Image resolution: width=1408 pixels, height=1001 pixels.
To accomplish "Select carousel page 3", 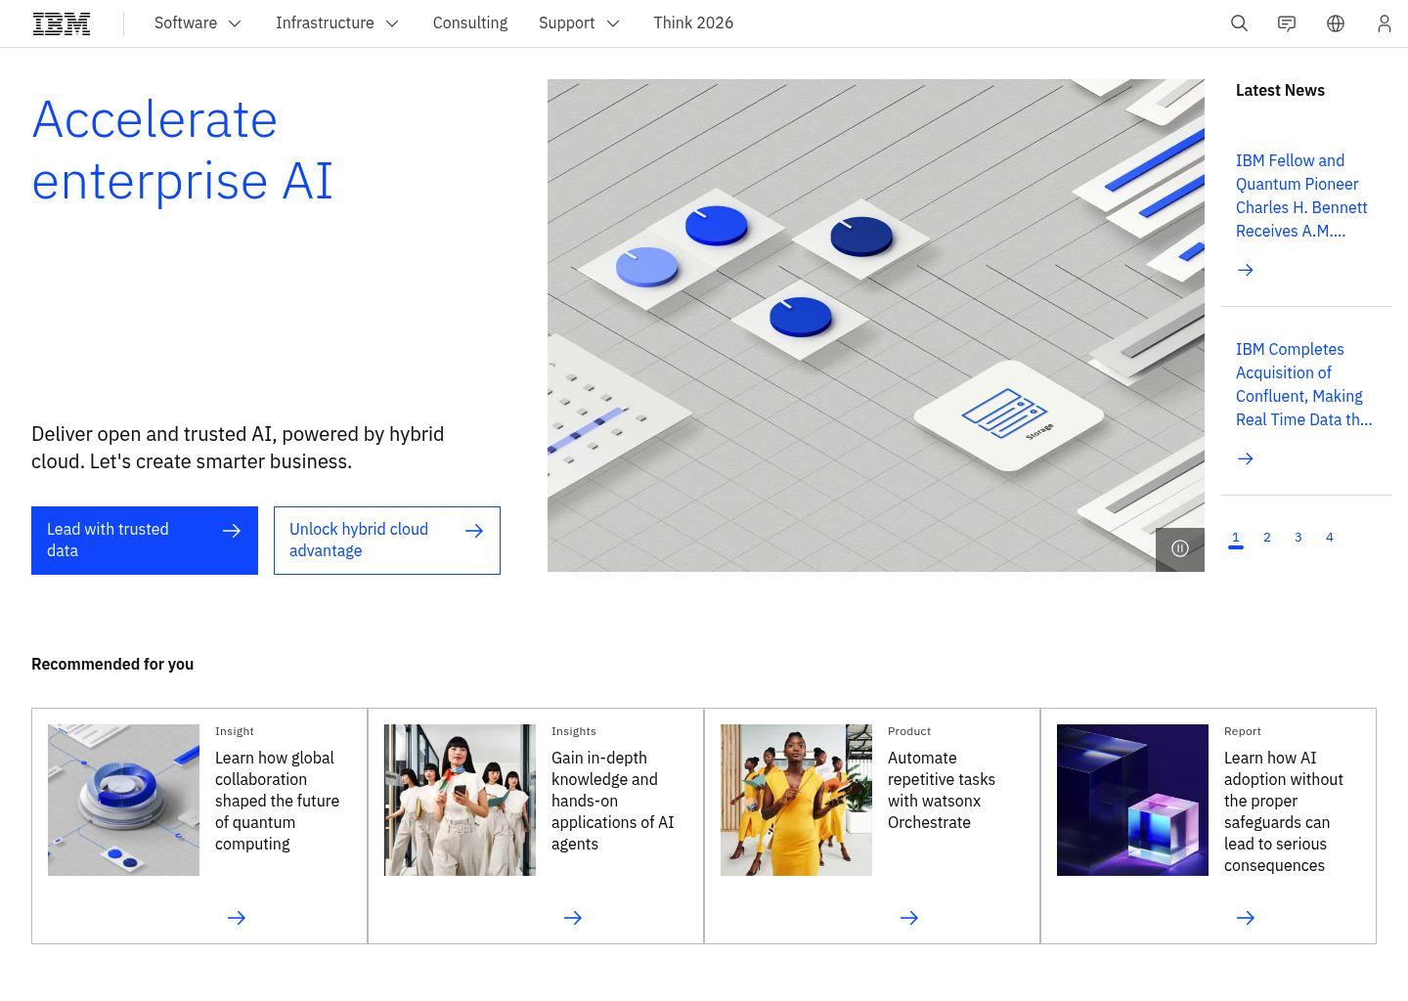I will click(1298, 537).
